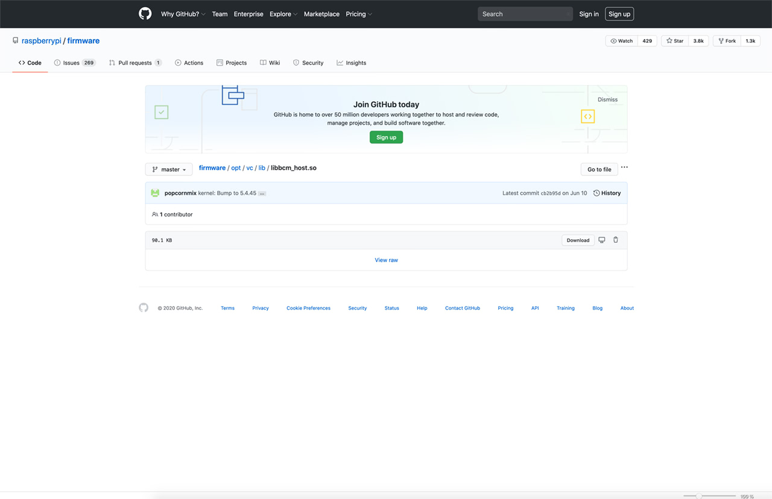The height and width of the screenshot is (499, 772).
Task: Open the Team header link
Action: click(220, 14)
